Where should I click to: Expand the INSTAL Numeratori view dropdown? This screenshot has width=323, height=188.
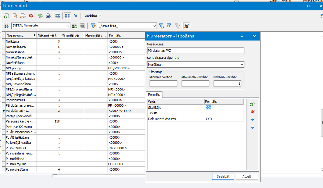[x=68, y=26]
